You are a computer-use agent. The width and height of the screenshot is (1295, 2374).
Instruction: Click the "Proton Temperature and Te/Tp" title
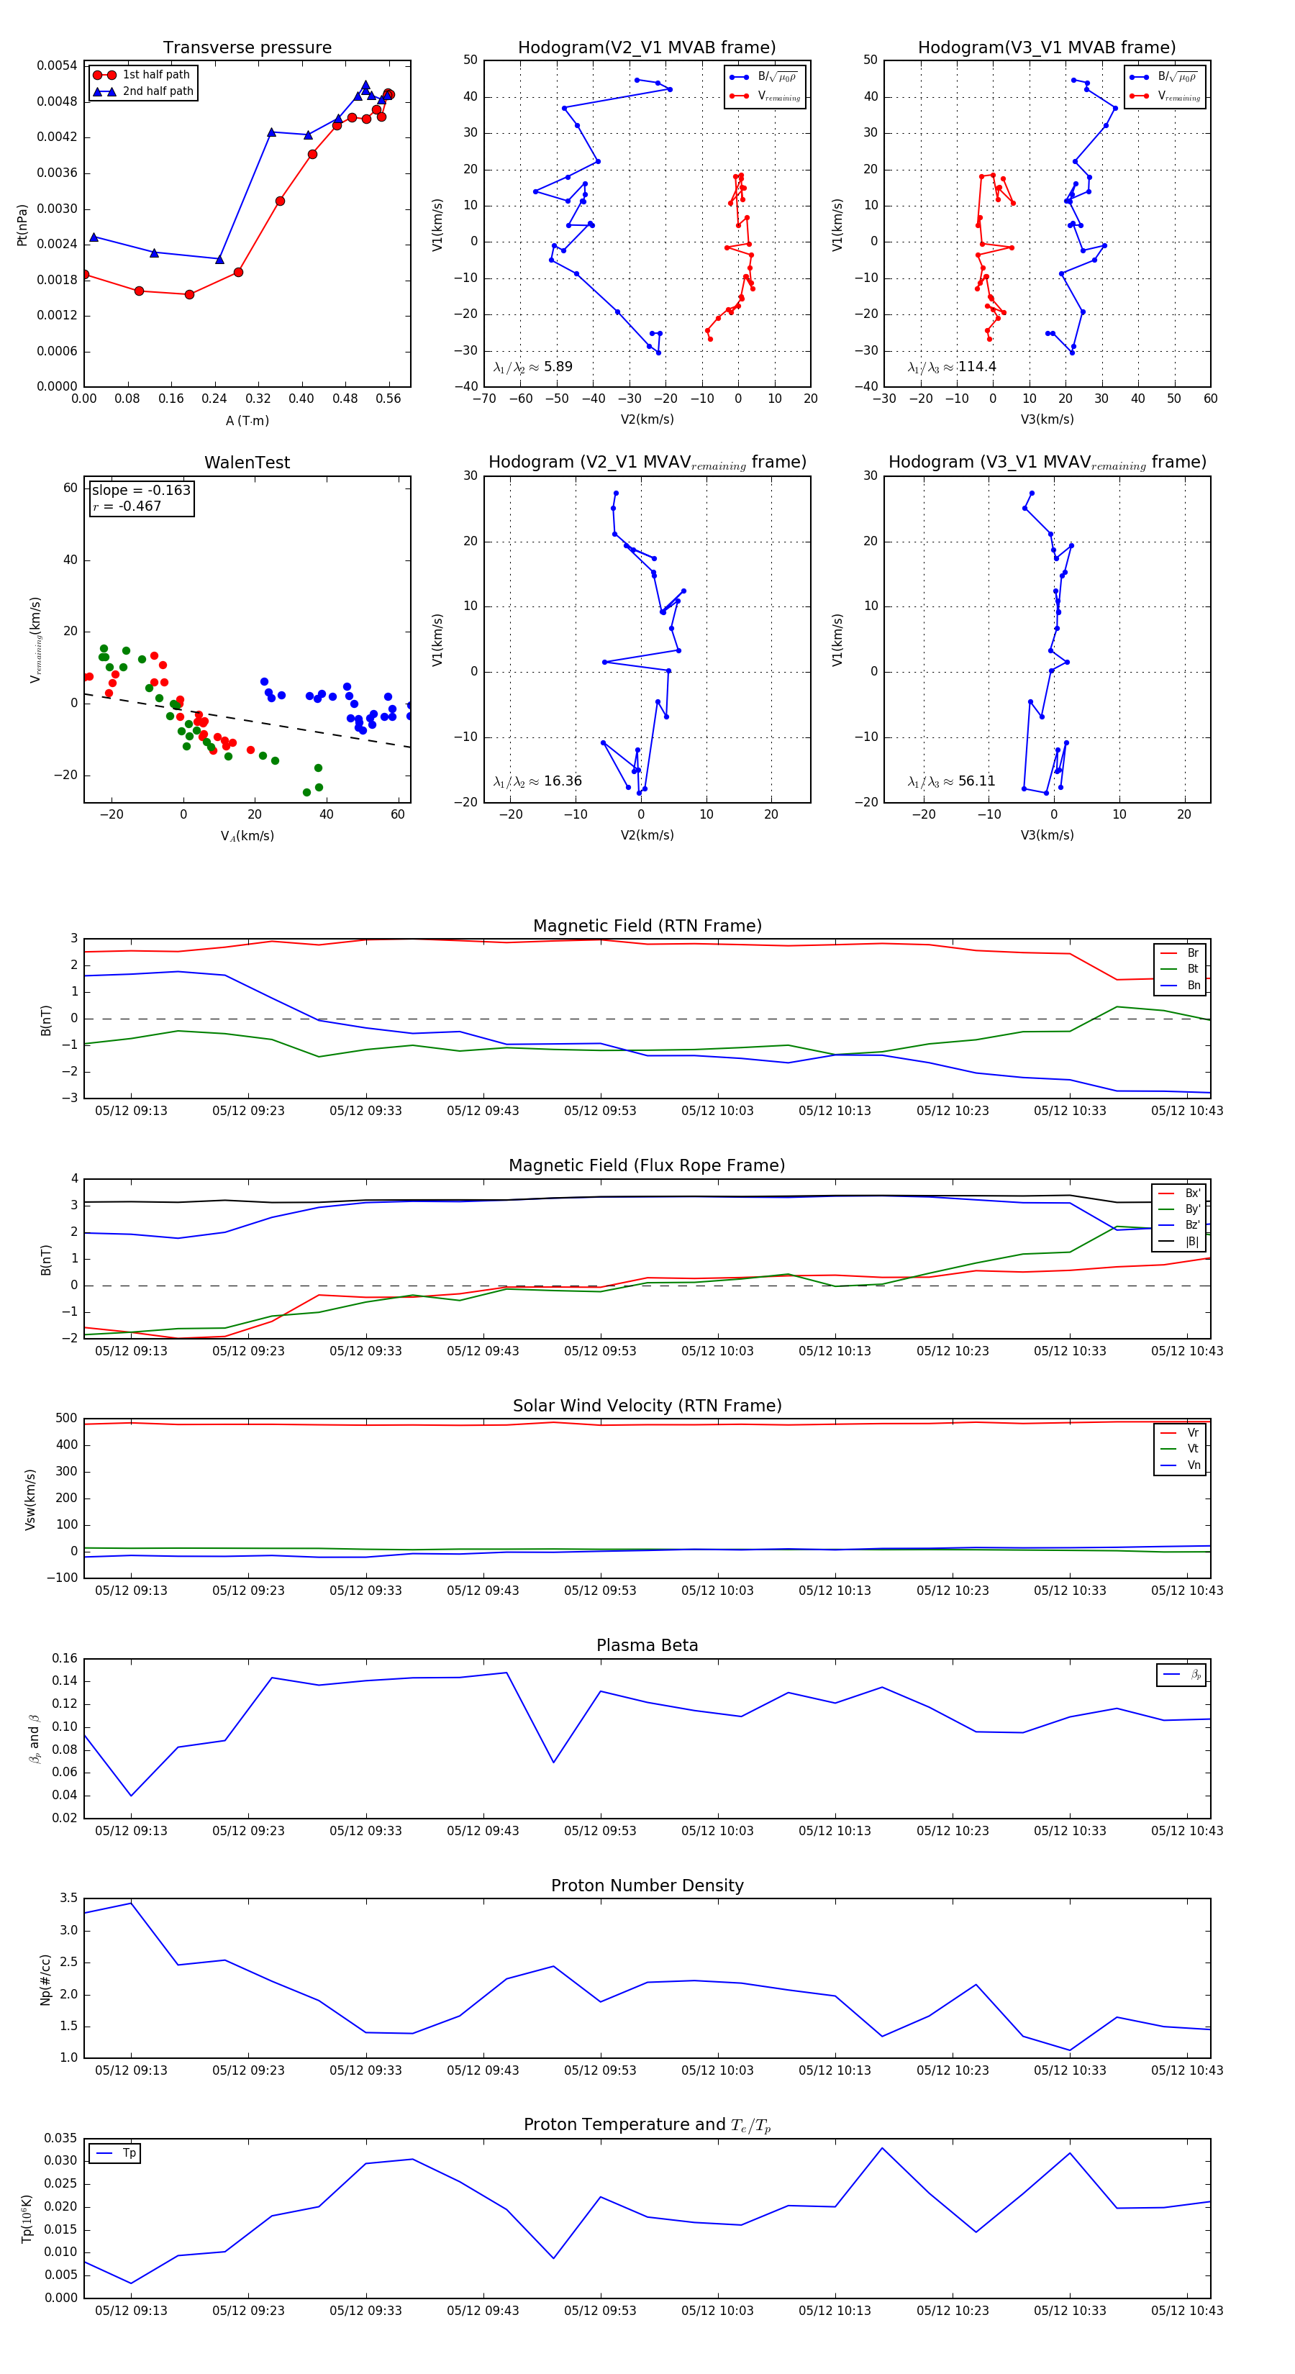(x=647, y=2124)
